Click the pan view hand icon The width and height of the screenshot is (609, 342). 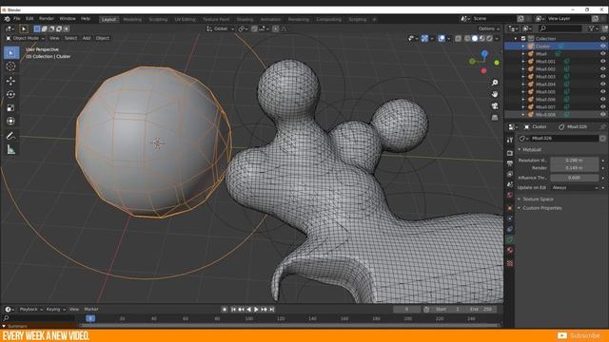pos(495,94)
